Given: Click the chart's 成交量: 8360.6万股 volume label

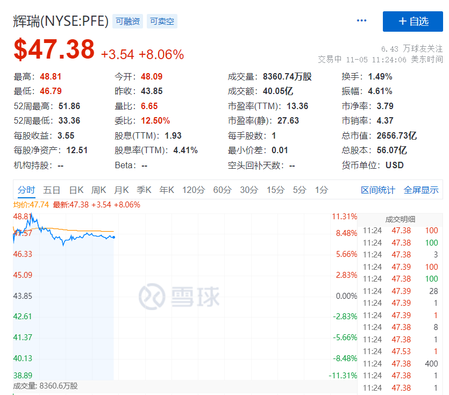Looking at the screenshot, I should tap(45, 386).
